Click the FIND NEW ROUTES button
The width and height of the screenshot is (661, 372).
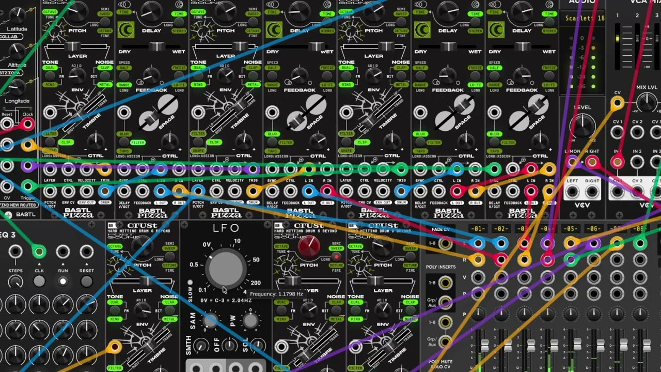click(19, 205)
